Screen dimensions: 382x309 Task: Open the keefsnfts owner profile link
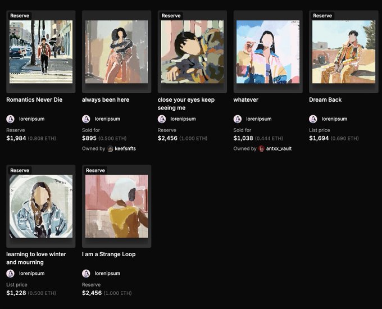(x=125, y=148)
